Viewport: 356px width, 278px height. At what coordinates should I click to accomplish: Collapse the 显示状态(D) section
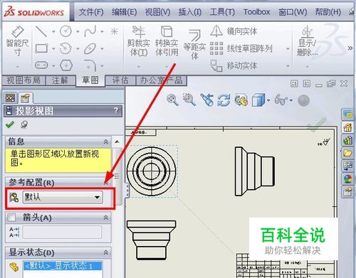[106, 252]
